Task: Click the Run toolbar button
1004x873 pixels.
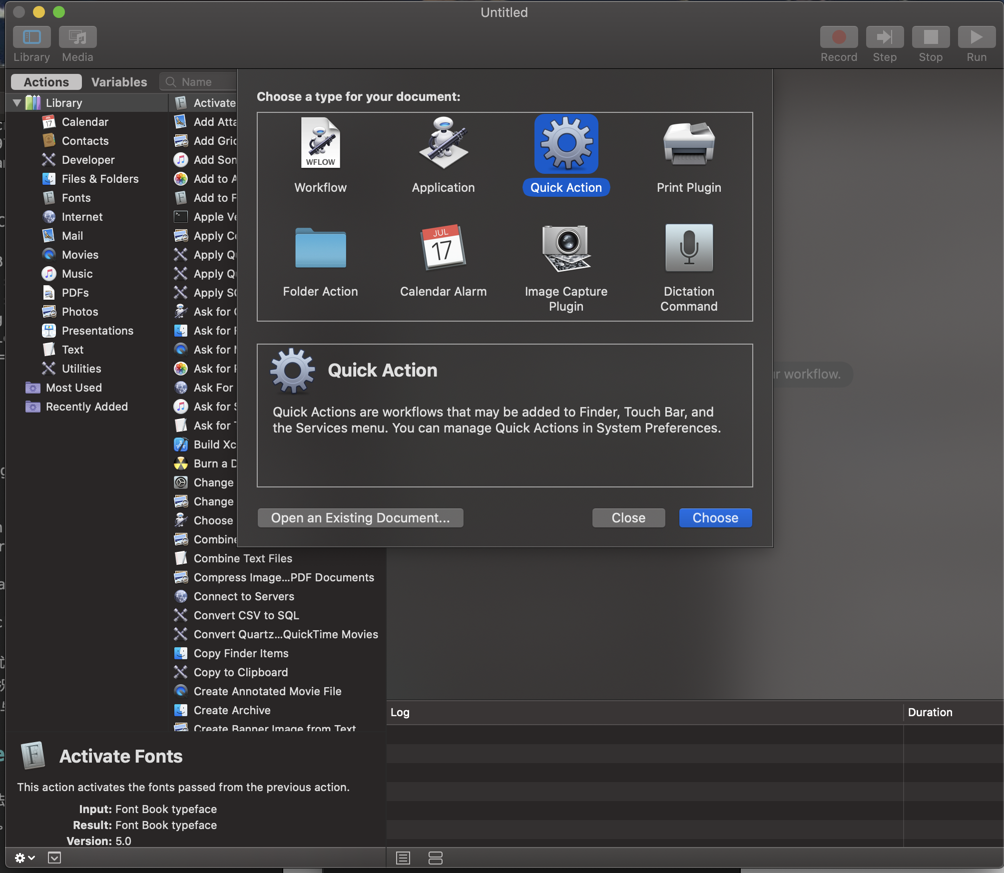Action: (x=977, y=37)
